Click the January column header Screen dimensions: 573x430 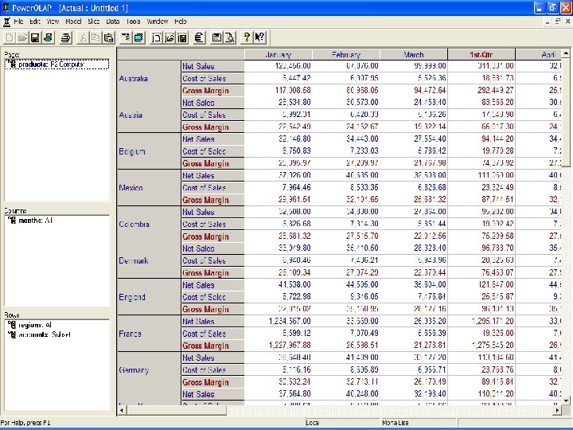click(279, 54)
